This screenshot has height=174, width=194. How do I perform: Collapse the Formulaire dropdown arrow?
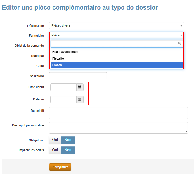point(181,36)
